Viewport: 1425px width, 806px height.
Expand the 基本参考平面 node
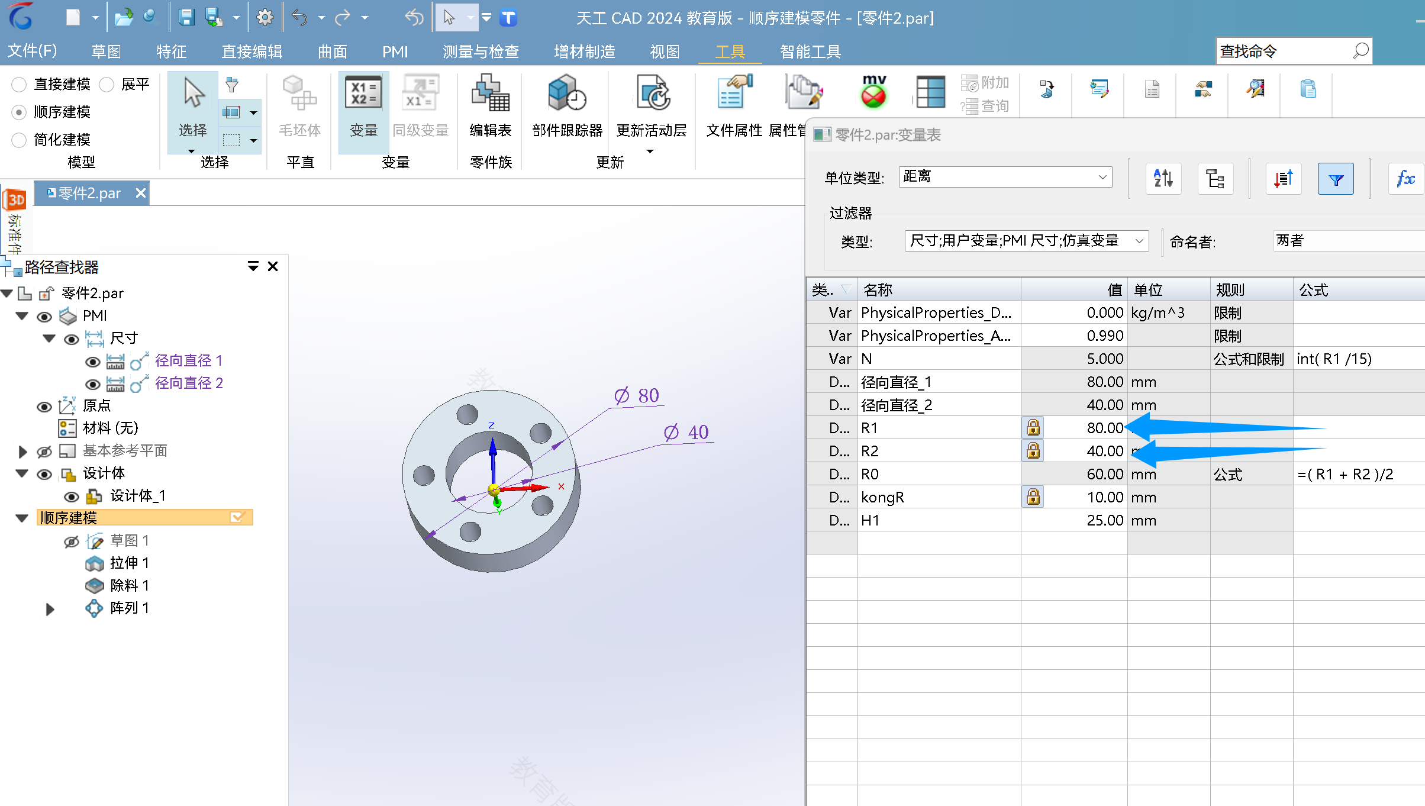(x=22, y=452)
